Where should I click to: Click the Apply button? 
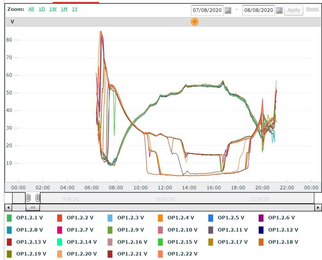click(x=293, y=10)
